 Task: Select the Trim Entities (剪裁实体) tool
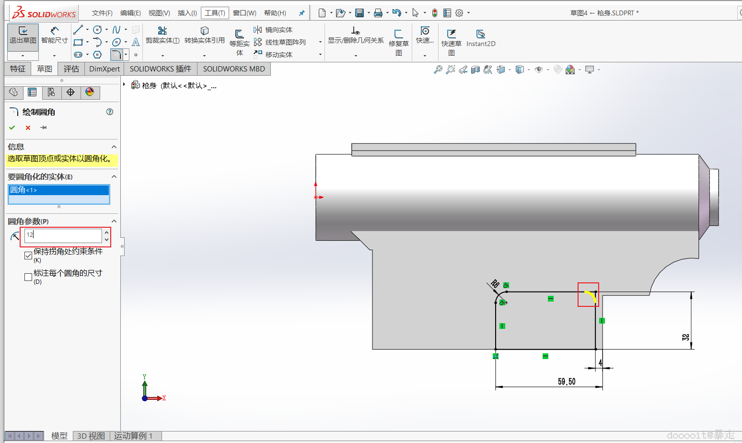tap(162, 32)
